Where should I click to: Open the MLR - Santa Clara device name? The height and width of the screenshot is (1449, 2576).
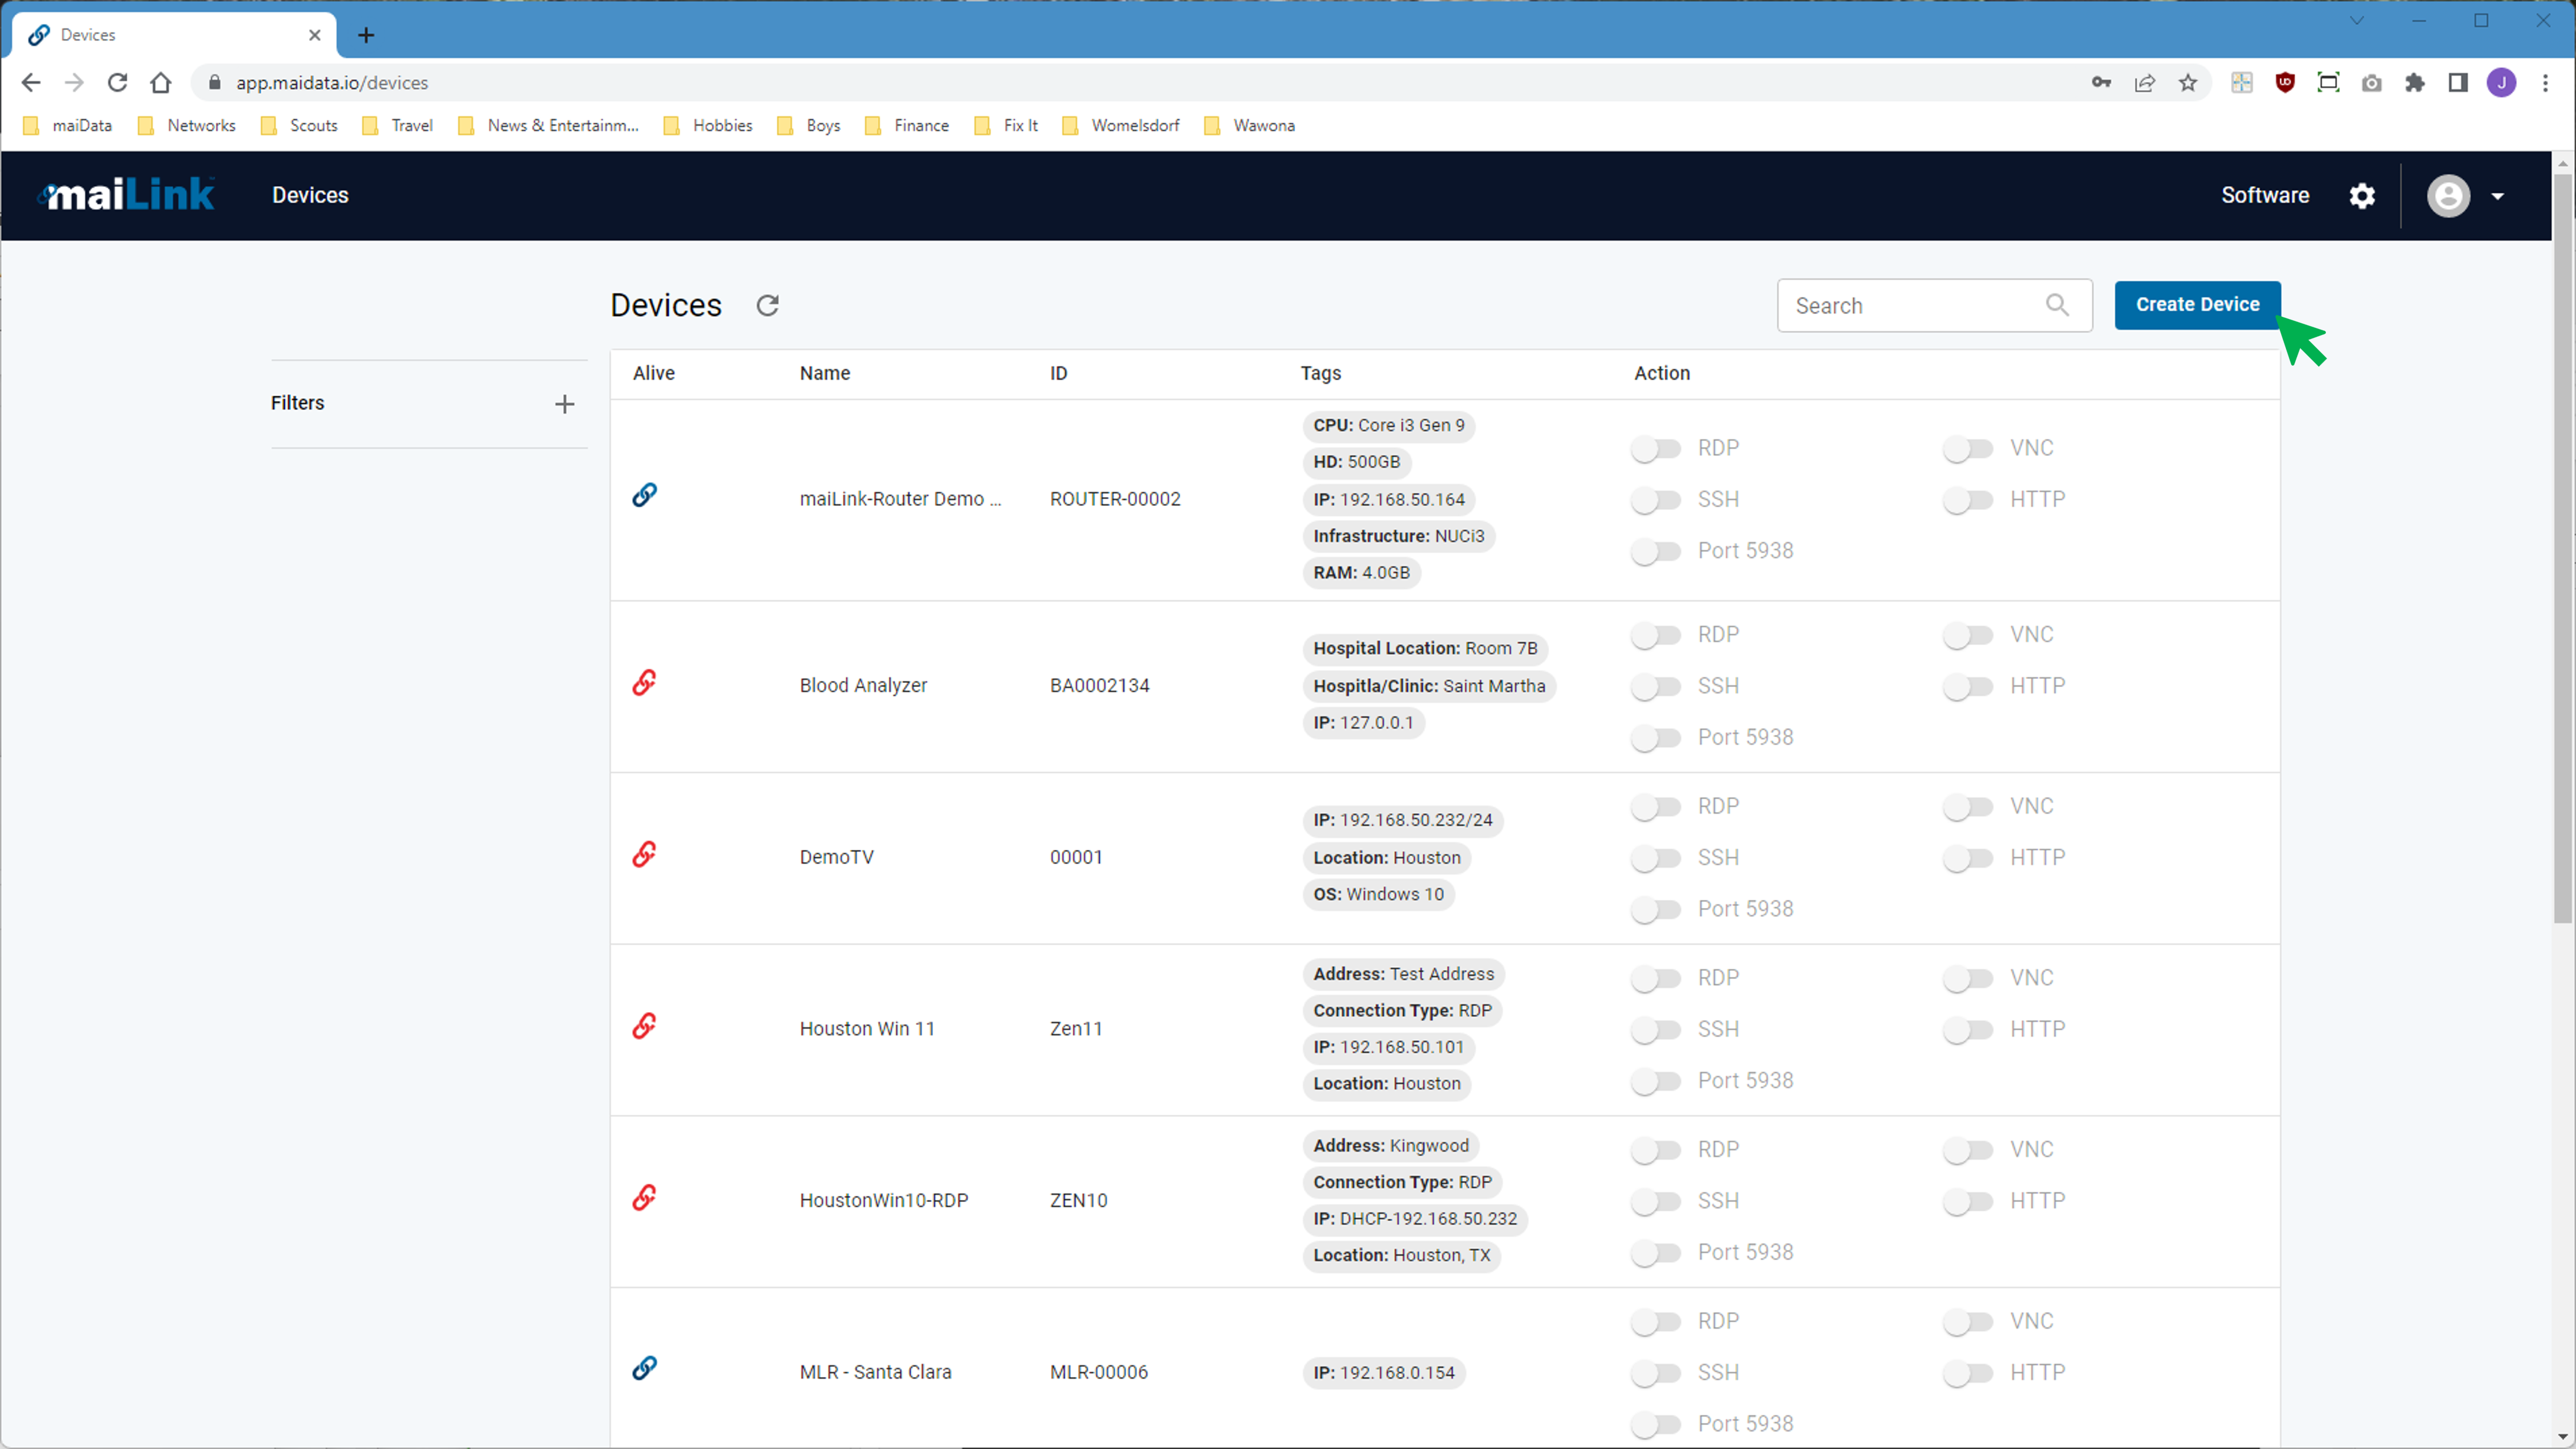[x=875, y=1373]
